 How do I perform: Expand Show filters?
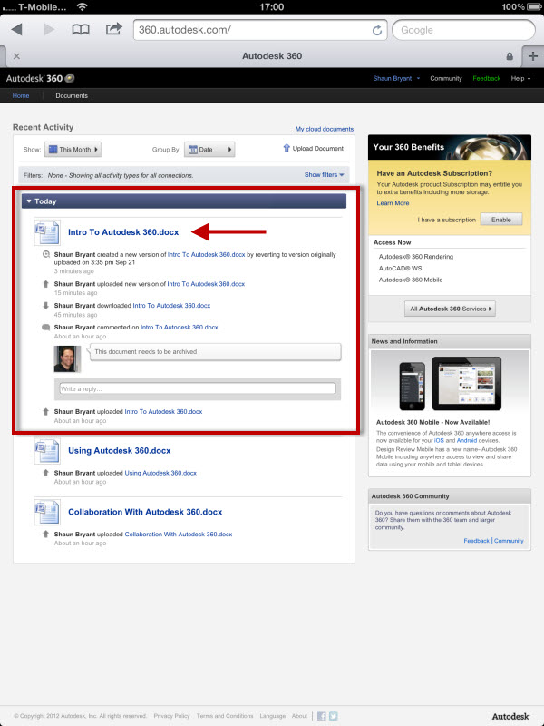pyautogui.click(x=324, y=174)
